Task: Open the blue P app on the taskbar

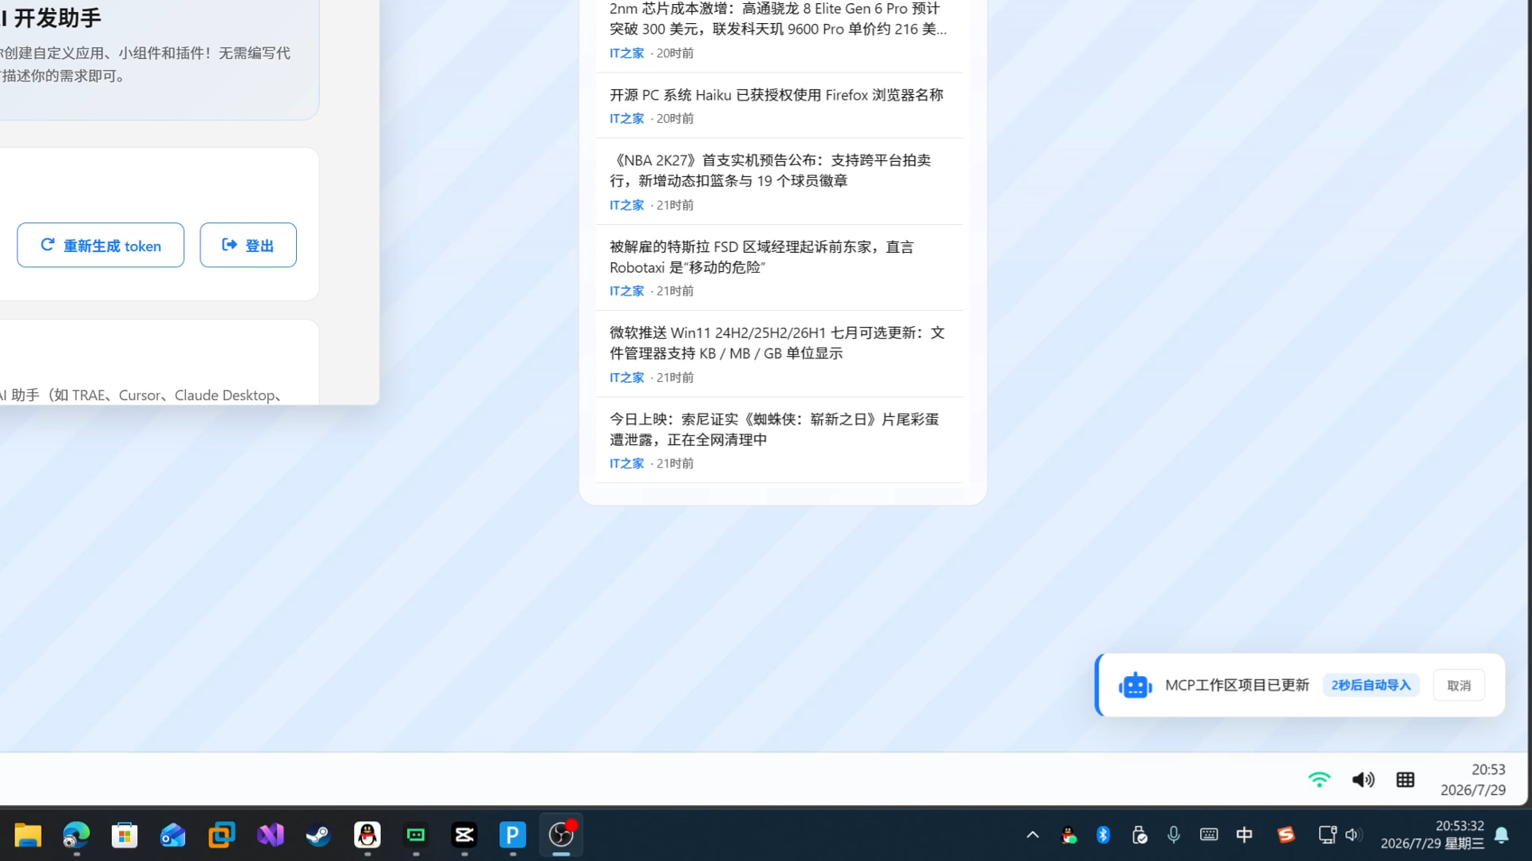Action: (513, 835)
